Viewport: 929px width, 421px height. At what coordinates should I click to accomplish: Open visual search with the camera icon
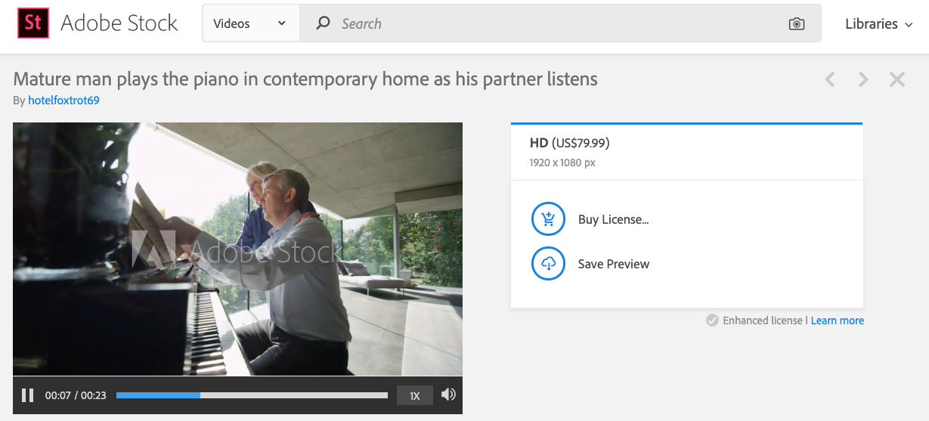click(796, 24)
